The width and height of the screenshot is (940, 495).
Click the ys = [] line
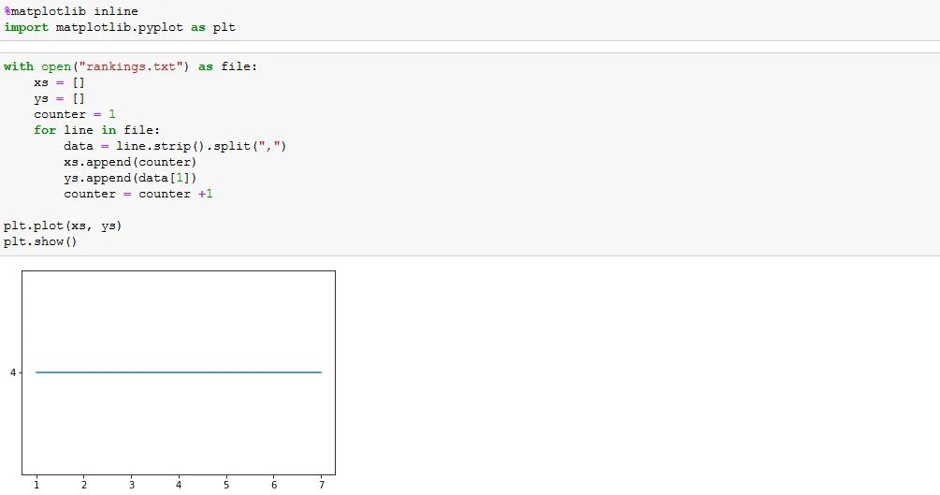pyautogui.click(x=59, y=98)
